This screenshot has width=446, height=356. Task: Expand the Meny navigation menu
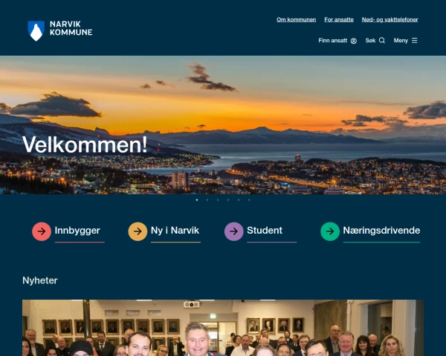[x=405, y=40]
